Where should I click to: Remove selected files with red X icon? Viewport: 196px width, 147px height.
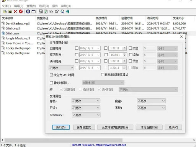[15, 11]
